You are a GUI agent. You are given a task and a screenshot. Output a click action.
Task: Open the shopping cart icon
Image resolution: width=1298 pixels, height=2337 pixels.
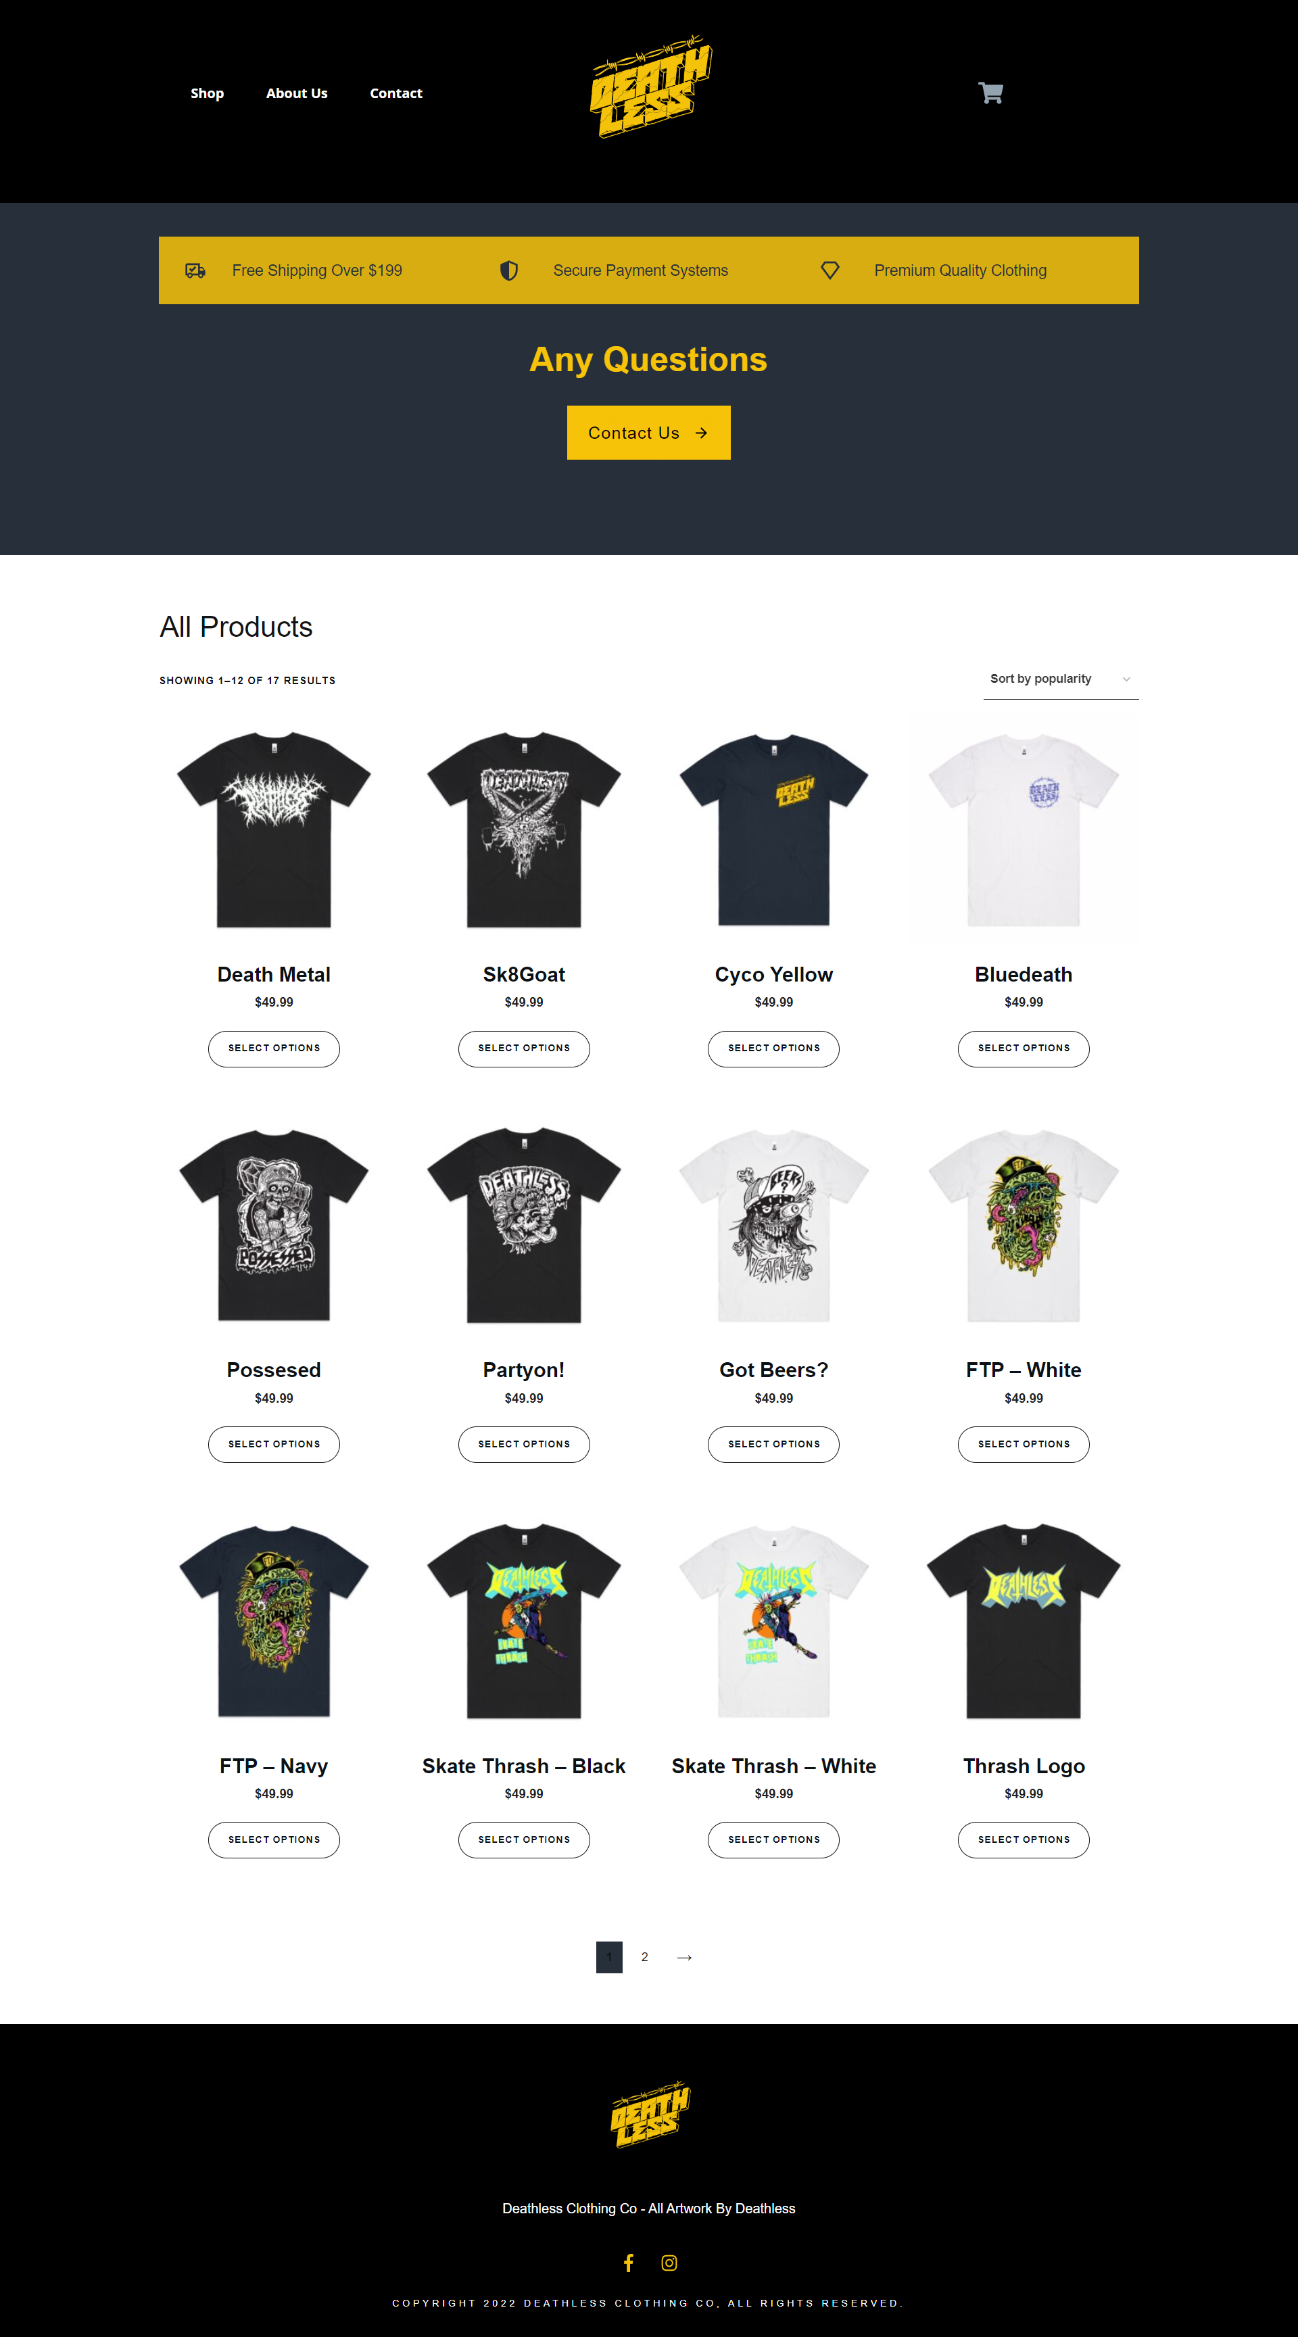pyautogui.click(x=990, y=93)
